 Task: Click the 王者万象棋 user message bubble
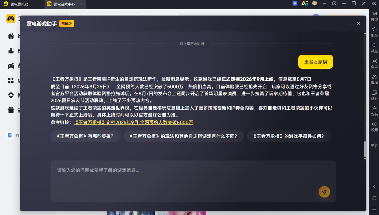coord(316,62)
